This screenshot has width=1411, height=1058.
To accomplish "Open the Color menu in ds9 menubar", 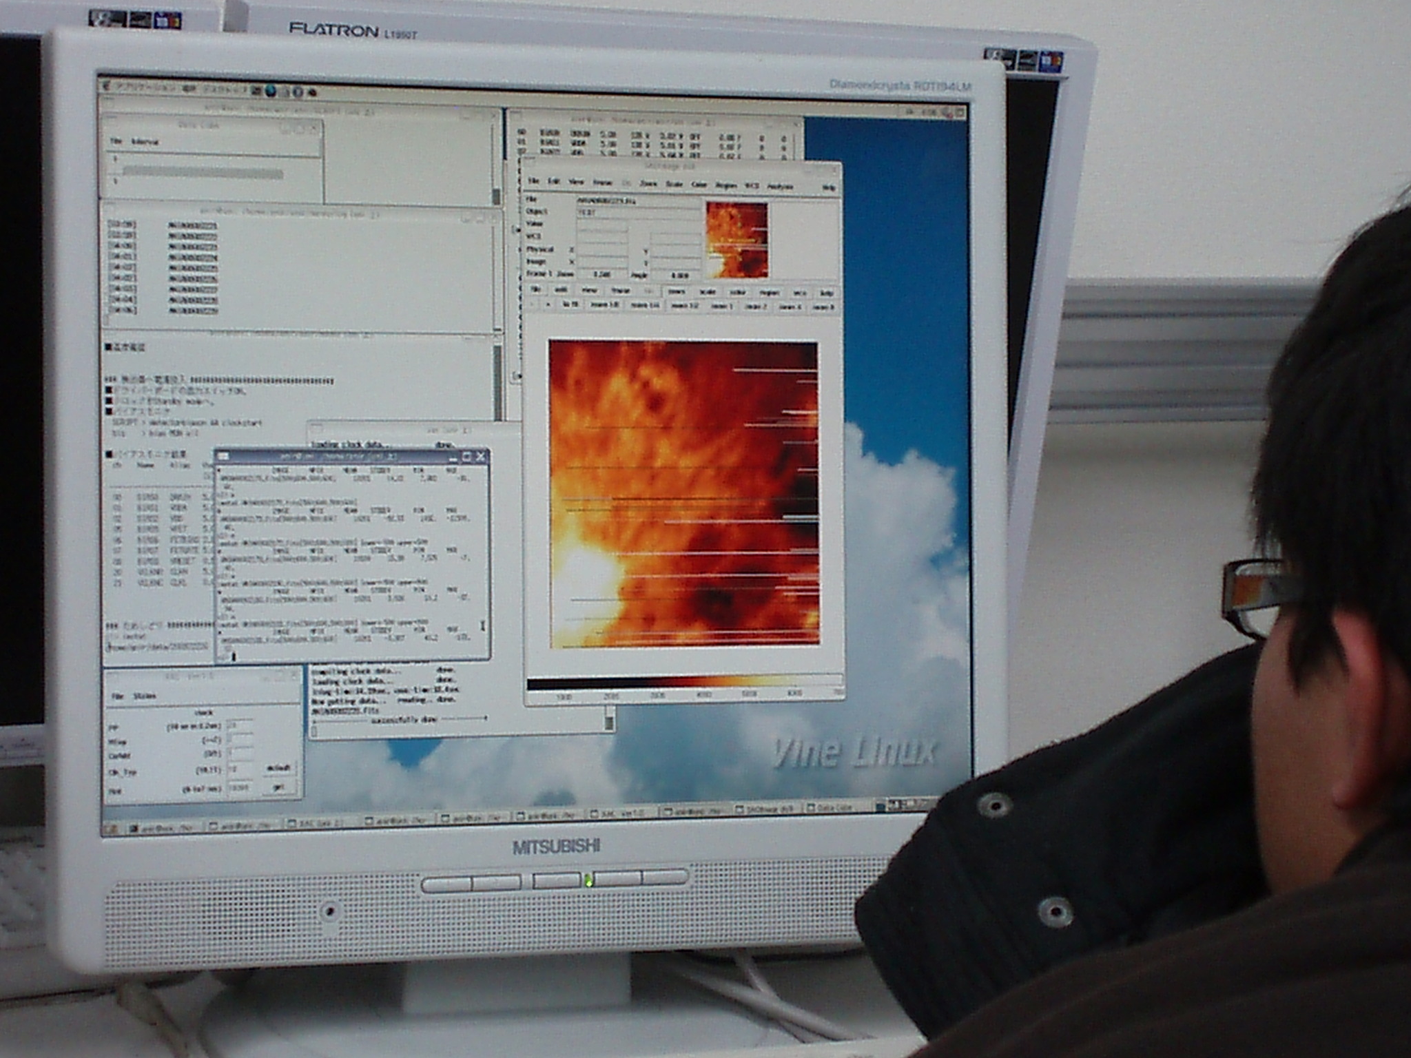I will click(699, 185).
